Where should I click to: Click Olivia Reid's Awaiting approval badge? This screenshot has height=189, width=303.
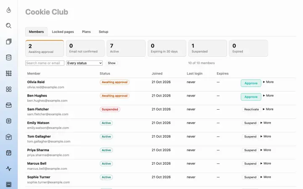tap(114, 82)
